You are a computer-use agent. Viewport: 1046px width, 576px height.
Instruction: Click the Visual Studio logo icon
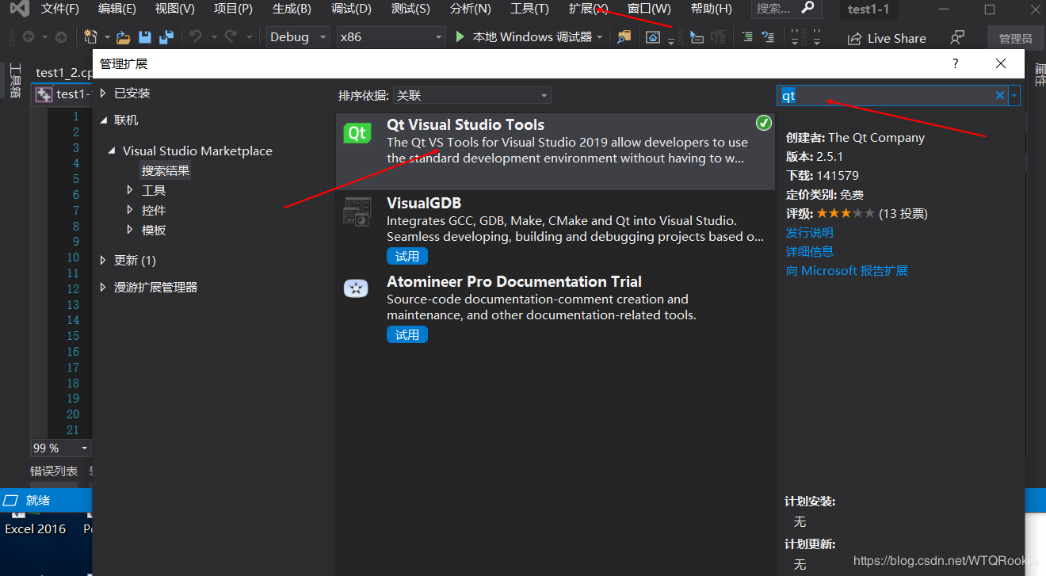pos(19,10)
